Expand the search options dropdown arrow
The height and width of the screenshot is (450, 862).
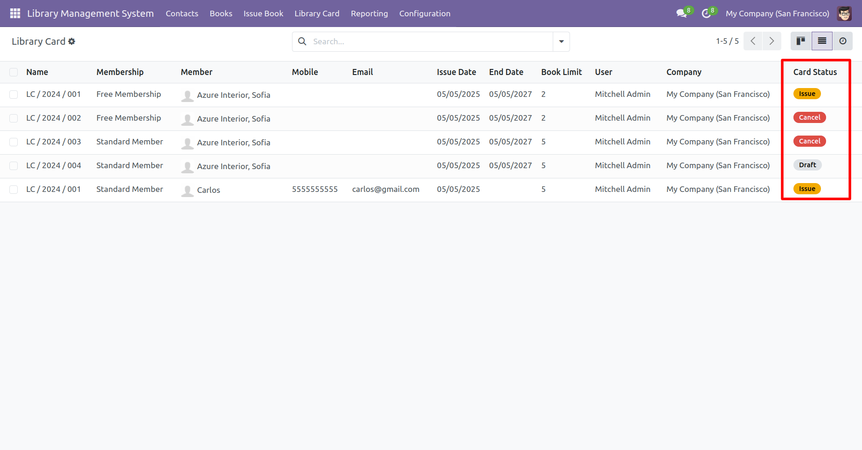tap(561, 41)
